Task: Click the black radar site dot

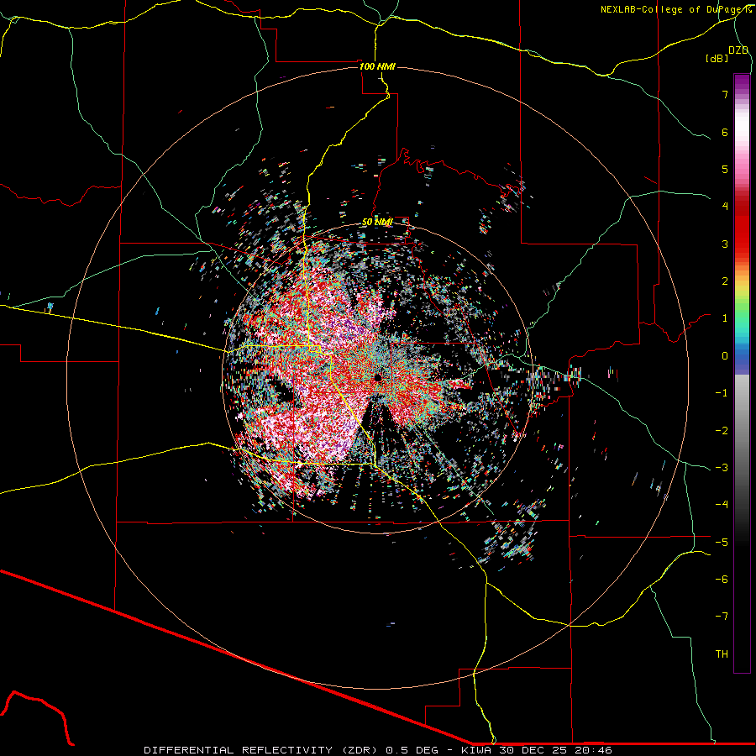Action: click(378, 377)
